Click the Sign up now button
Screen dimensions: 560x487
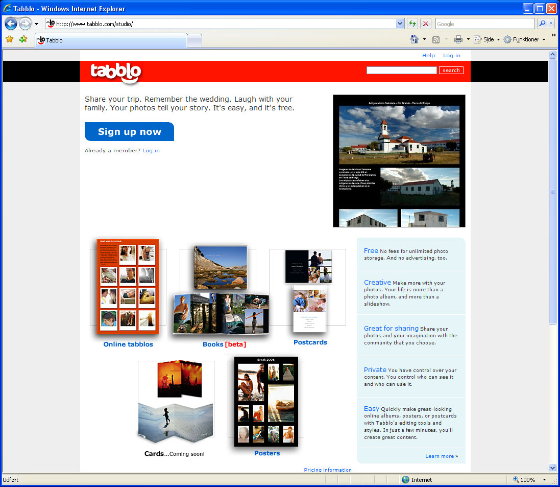[129, 131]
